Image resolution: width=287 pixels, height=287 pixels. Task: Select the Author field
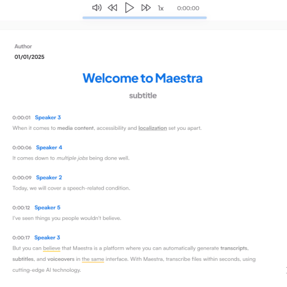pyautogui.click(x=23, y=47)
